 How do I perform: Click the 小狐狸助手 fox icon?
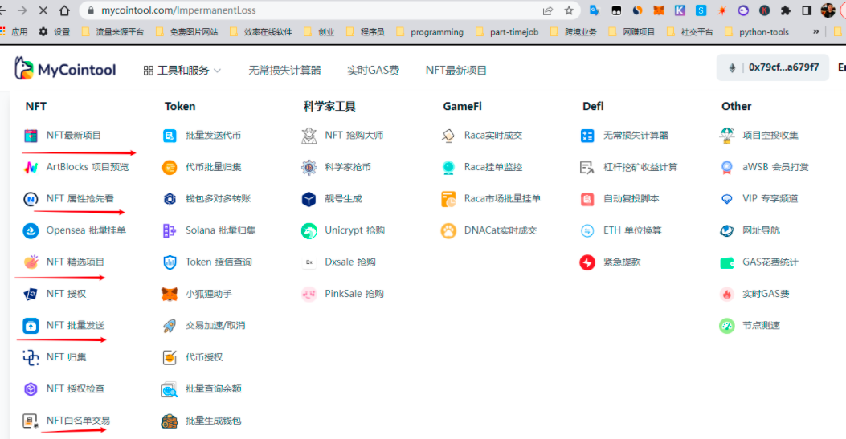[170, 294]
